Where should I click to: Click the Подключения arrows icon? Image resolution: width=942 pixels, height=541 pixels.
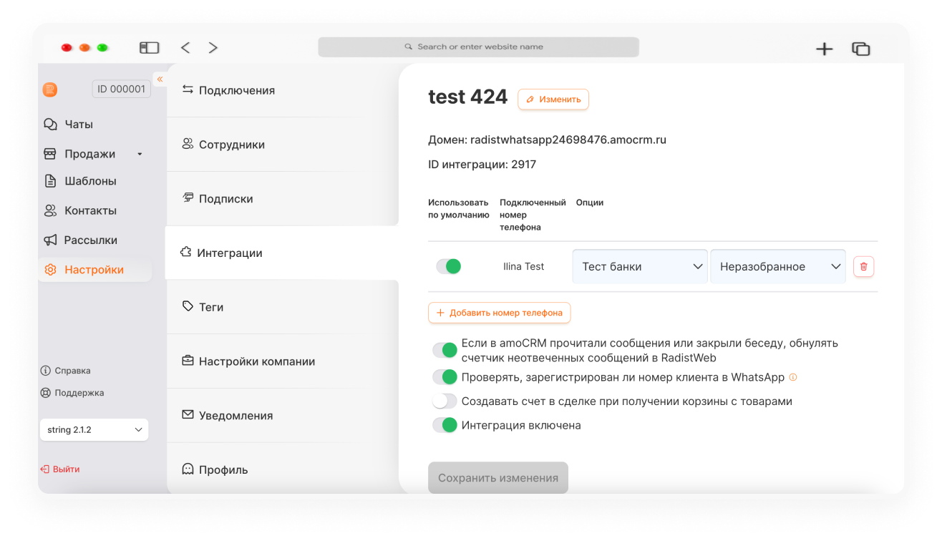(x=188, y=89)
